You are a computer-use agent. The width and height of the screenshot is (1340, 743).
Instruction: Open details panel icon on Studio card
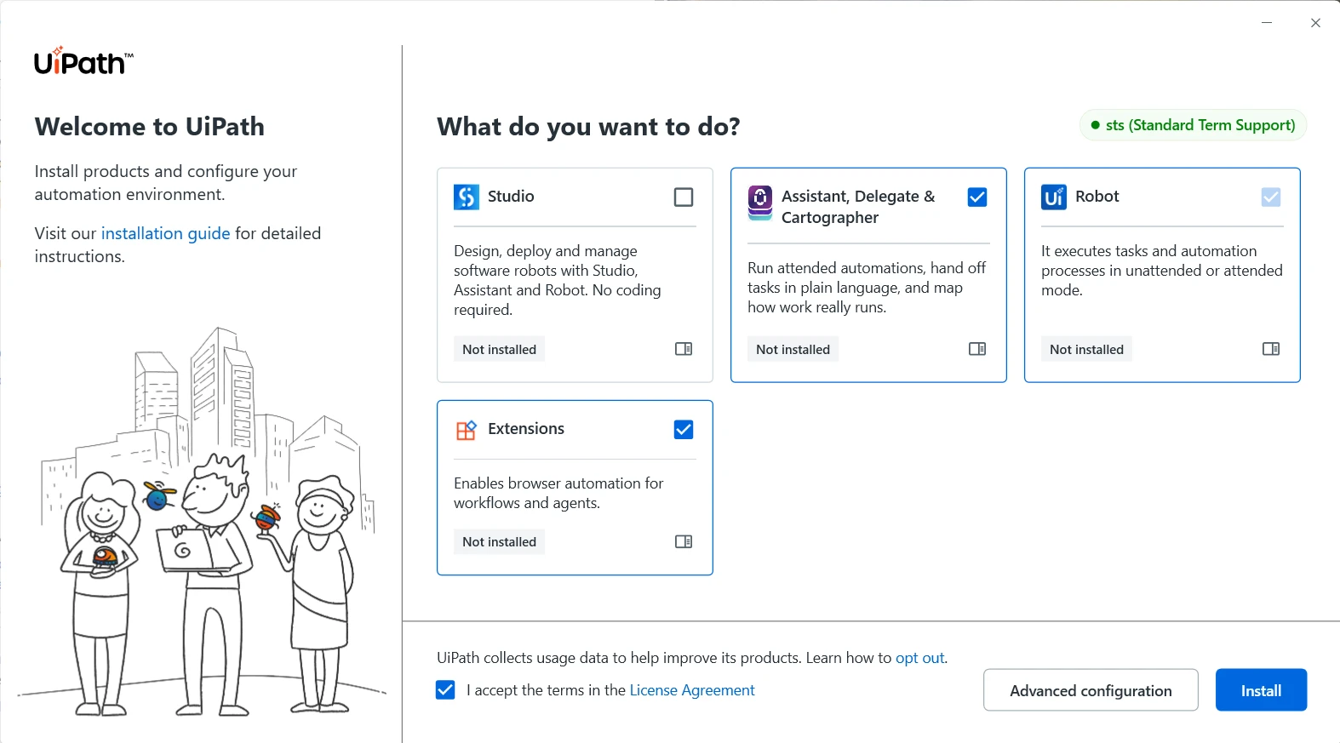click(684, 349)
